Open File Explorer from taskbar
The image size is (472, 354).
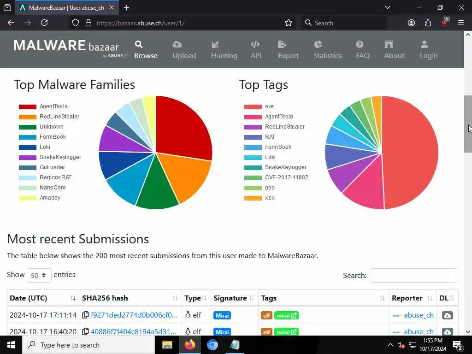click(167, 345)
